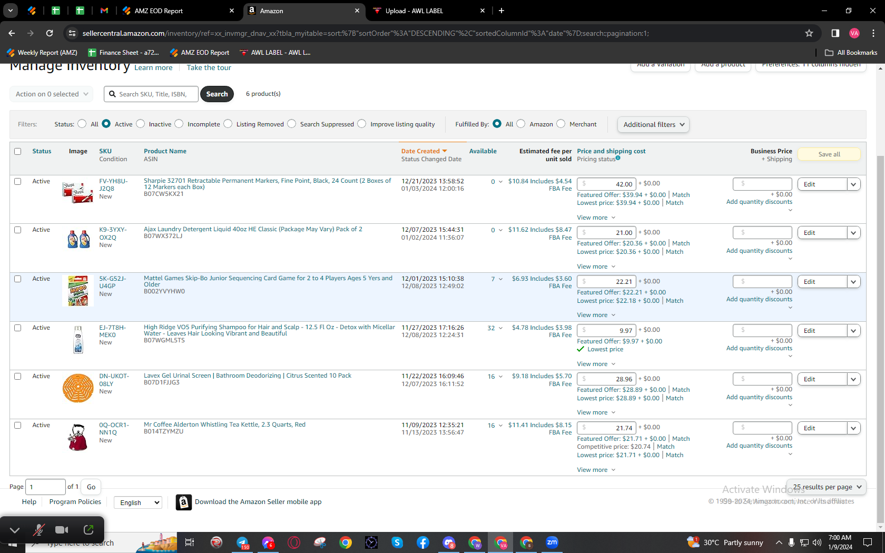885x553 pixels.
Task: Open Action on 0 selected dropdown
Action: (51, 94)
